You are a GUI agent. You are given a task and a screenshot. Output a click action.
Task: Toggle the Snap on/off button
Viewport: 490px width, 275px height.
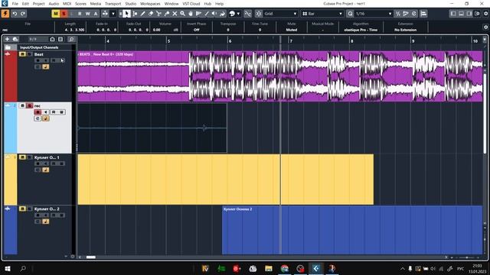(x=259, y=14)
